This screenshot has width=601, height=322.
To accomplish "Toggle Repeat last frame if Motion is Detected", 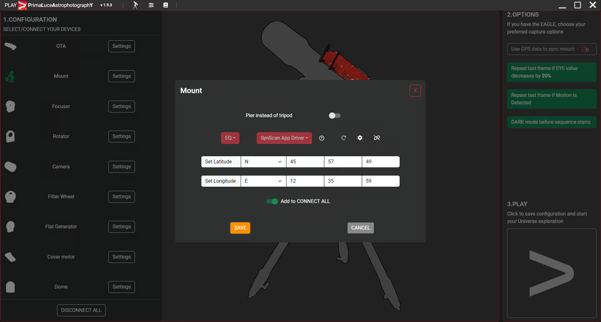I will point(552,99).
